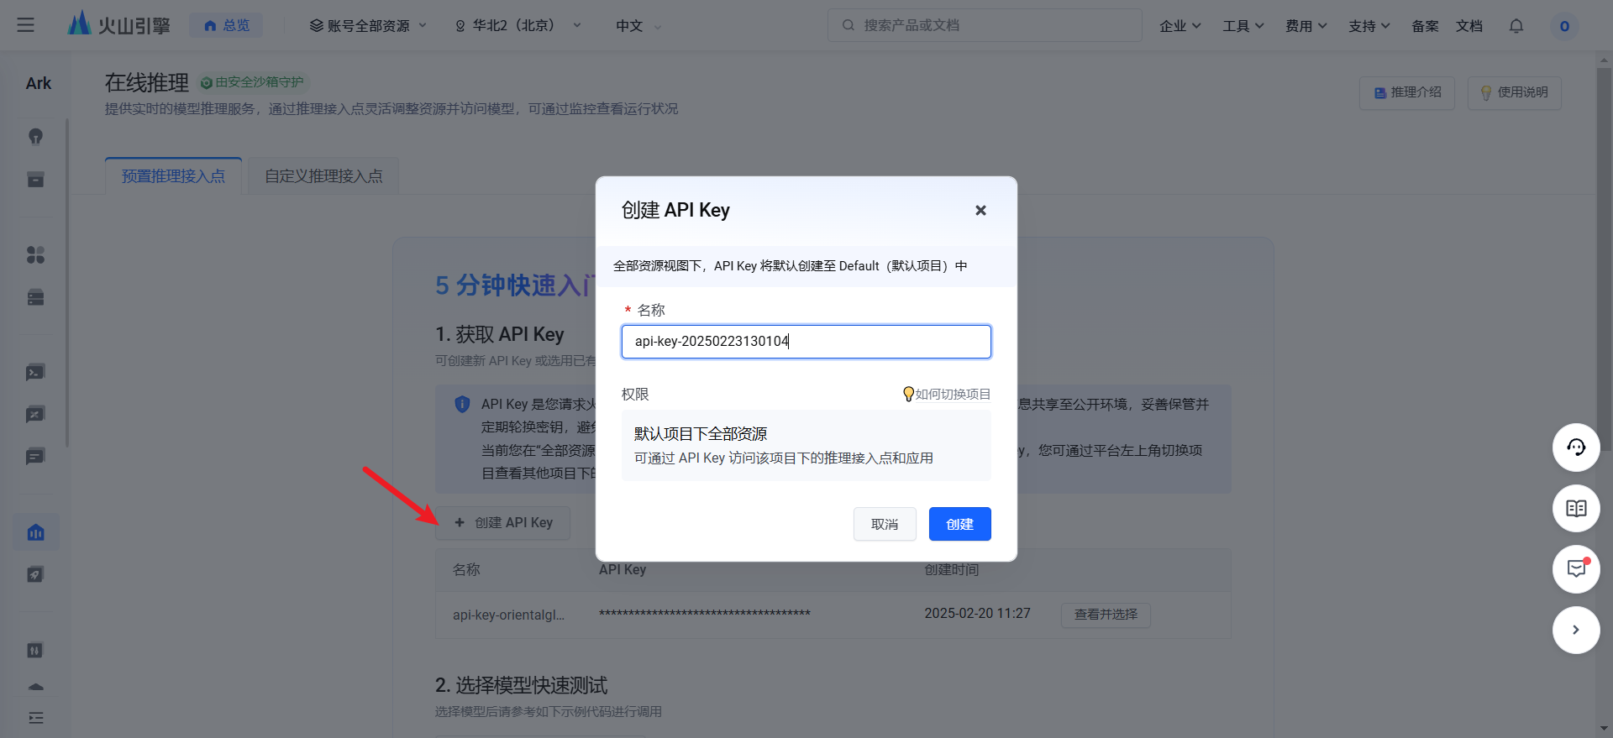Click the 2025-02-20 11:27 creation time cell
The image size is (1613, 738).
click(977, 614)
